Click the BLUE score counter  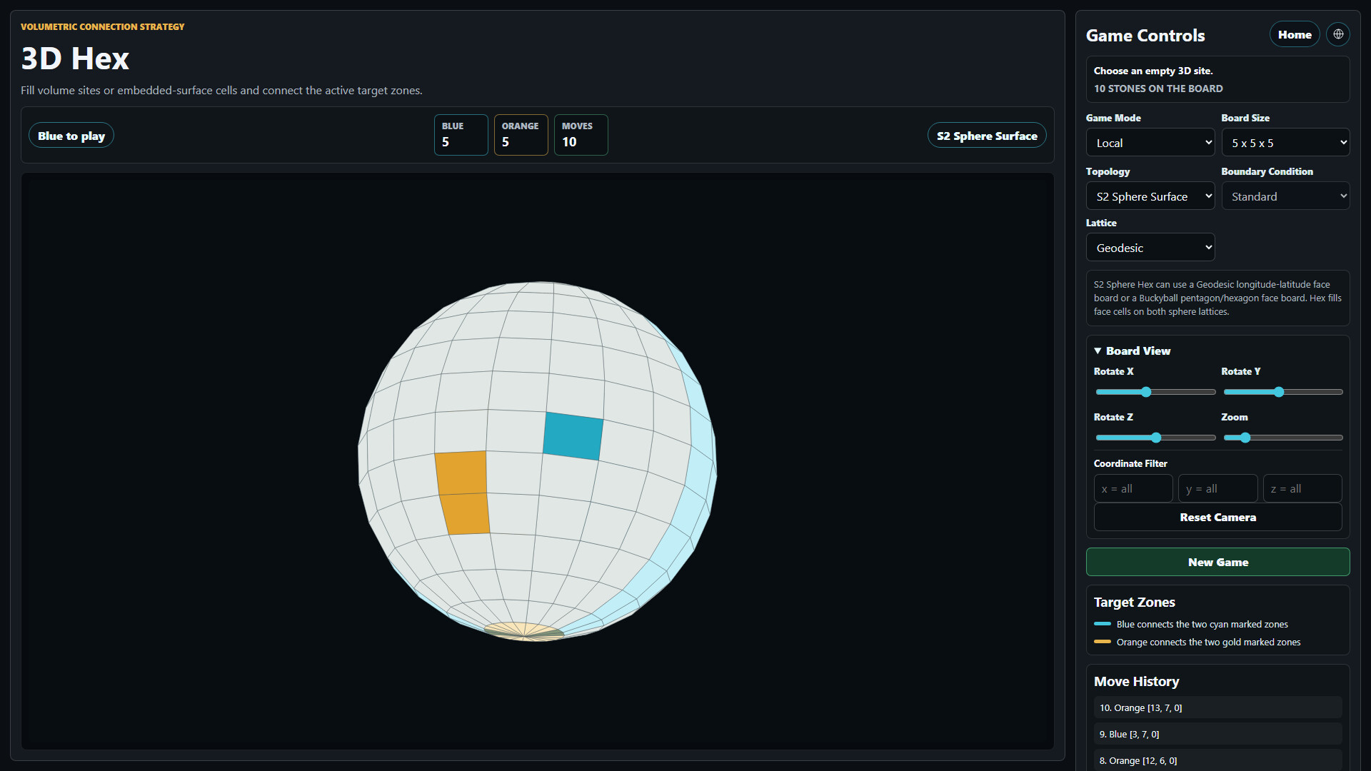(x=461, y=135)
